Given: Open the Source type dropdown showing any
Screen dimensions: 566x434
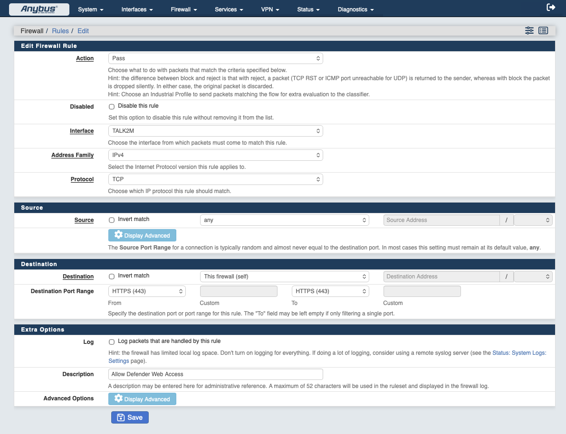Looking at the screenshot, I should [285, 220].
